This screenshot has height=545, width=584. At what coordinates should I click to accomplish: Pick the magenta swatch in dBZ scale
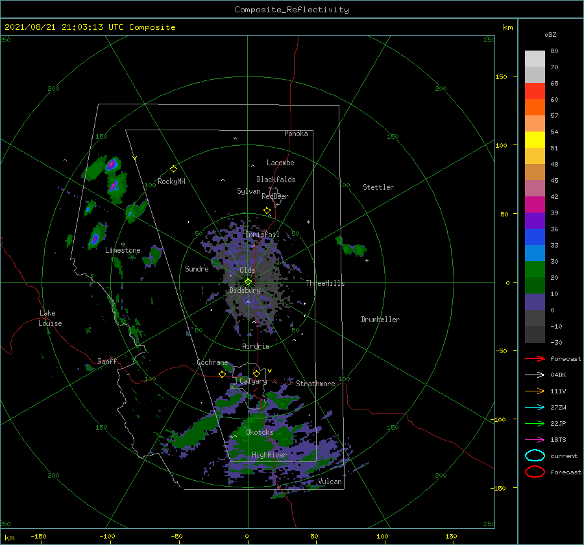click(535, 204)
